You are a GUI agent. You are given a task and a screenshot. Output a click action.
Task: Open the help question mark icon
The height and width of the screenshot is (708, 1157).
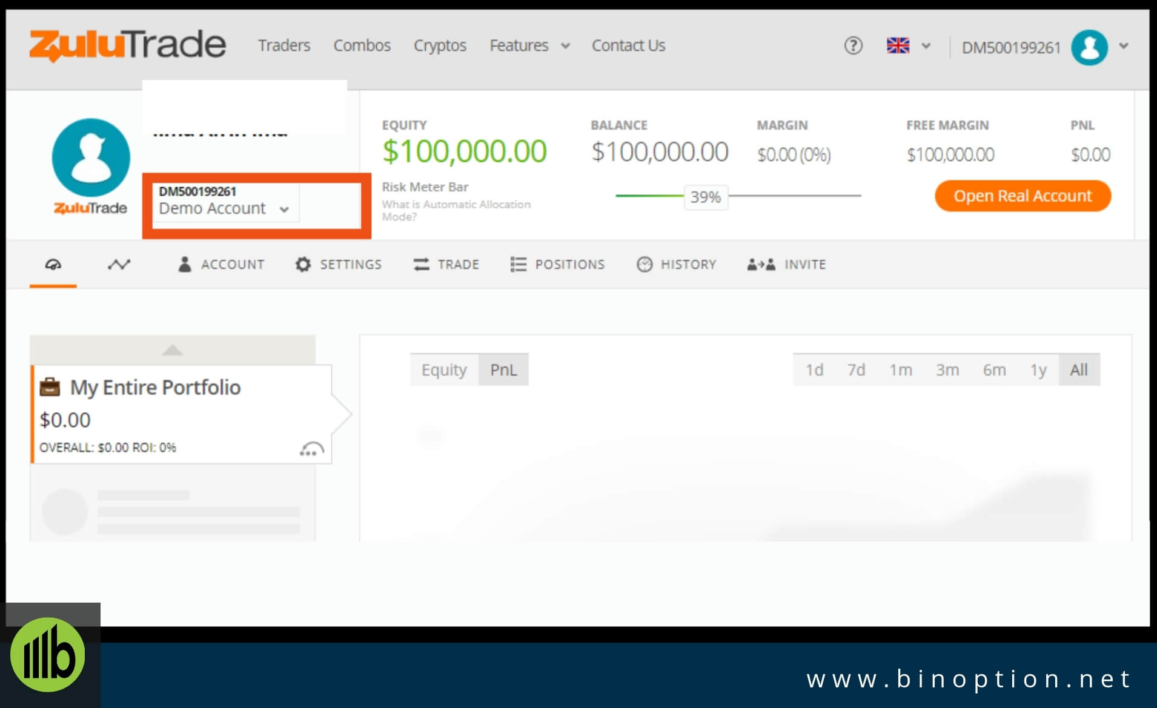coord(853,45)
